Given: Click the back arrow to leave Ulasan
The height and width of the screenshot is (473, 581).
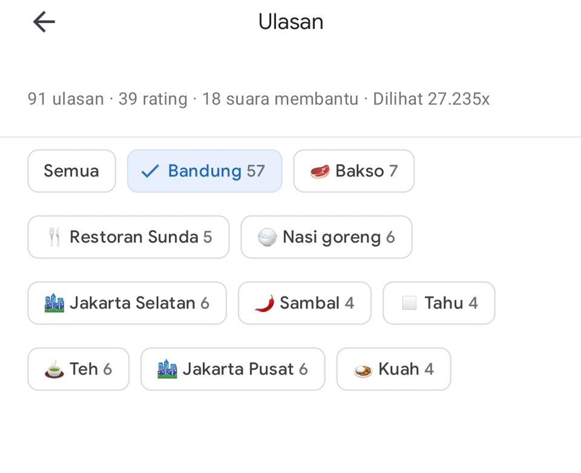Looking at the screenshot, I should click(43, 22).
